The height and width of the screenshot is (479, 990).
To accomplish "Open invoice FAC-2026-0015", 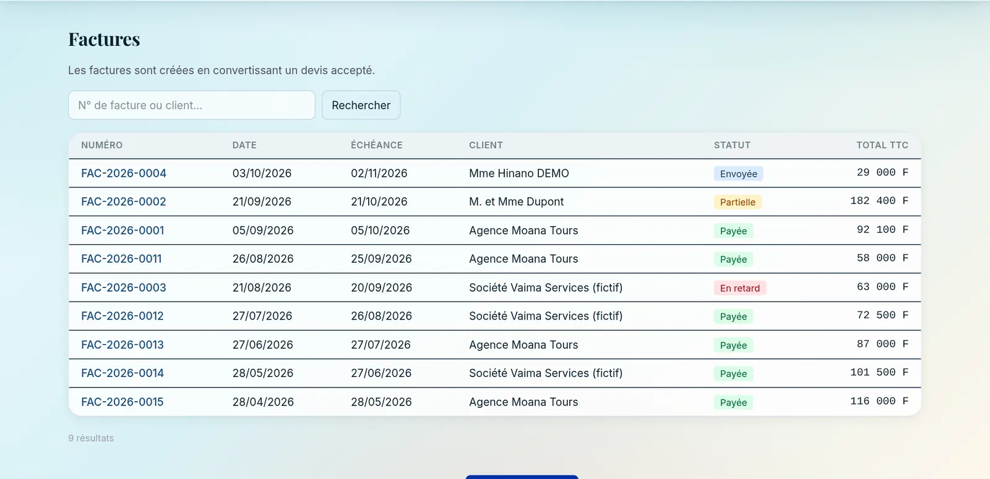I will pyautogui.click(x=123, y=402).
